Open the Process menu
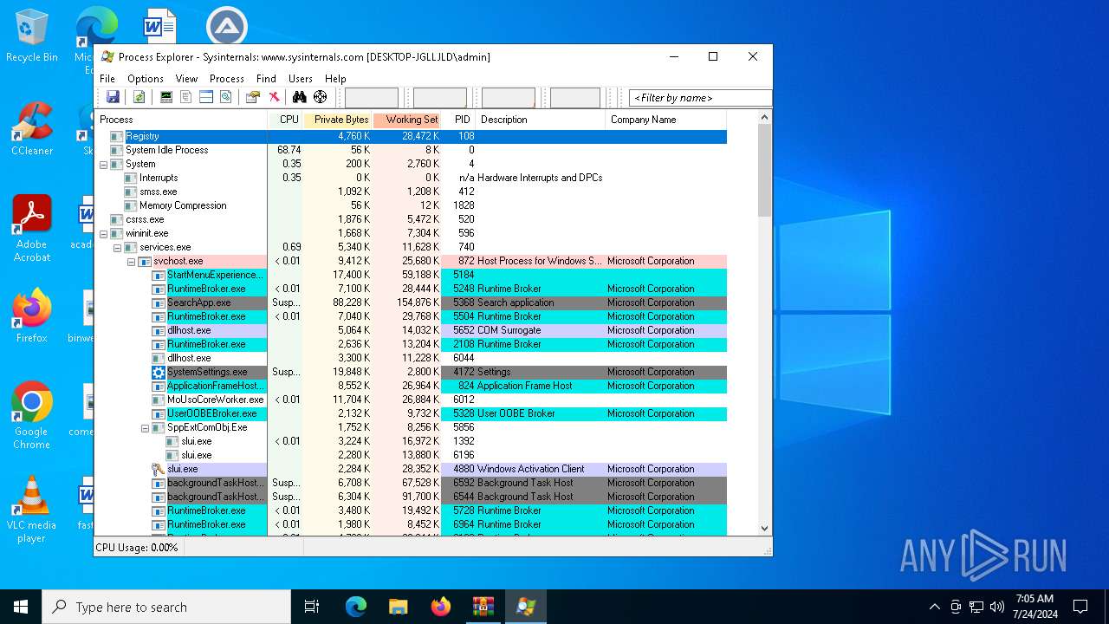The image size is (1109, 624). pos(227,78)
